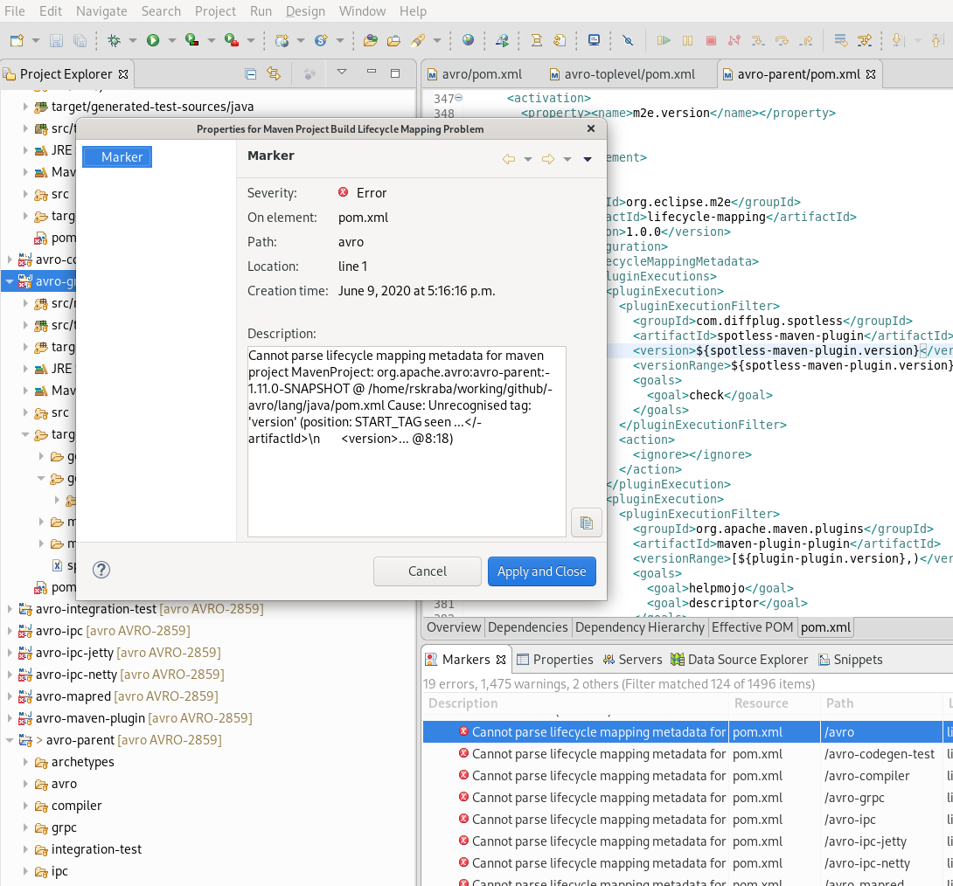The width and height of the screenshot is (953, 886).
Task: Select the integration-test folder
Action: (x=88, y=849)
